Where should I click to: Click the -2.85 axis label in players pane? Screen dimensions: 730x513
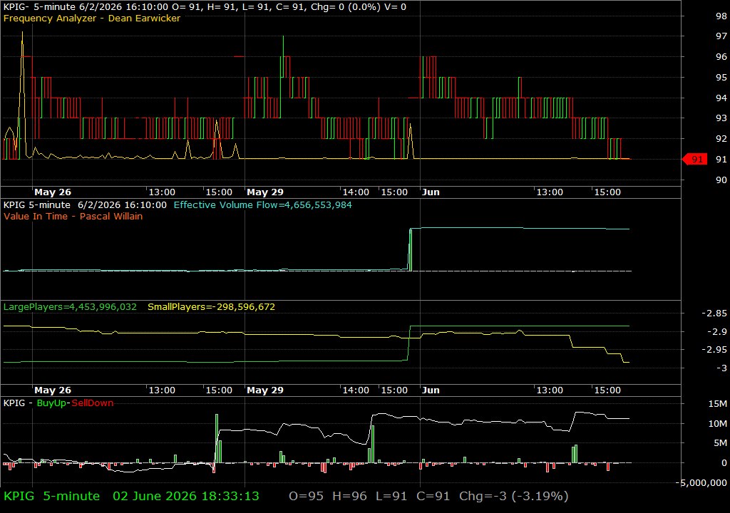(714, 313)
